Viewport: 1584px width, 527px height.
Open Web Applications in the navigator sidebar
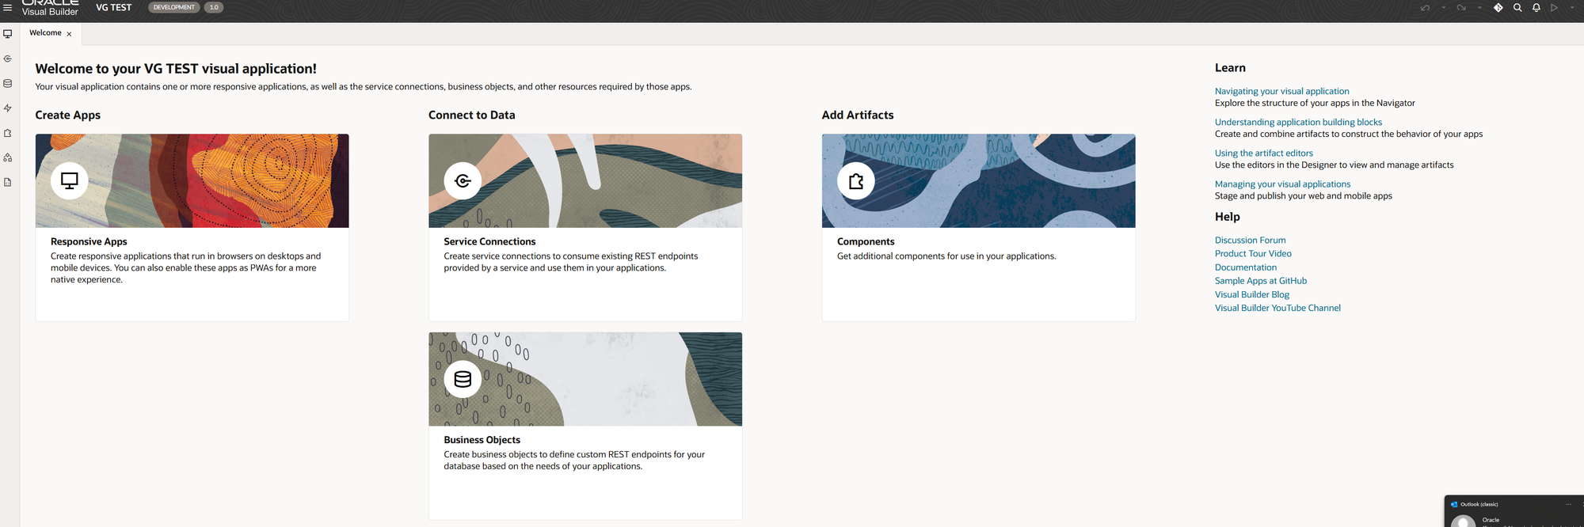click(8, 34)
